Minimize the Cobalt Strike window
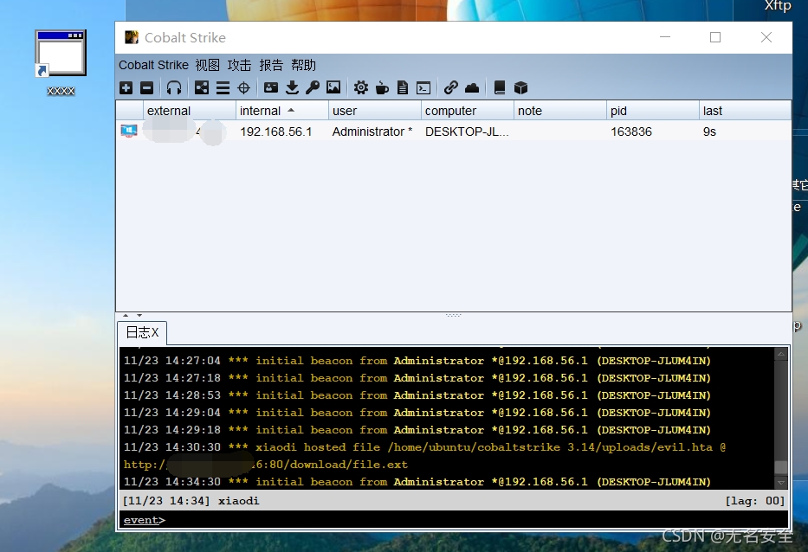 pos(665,37)
